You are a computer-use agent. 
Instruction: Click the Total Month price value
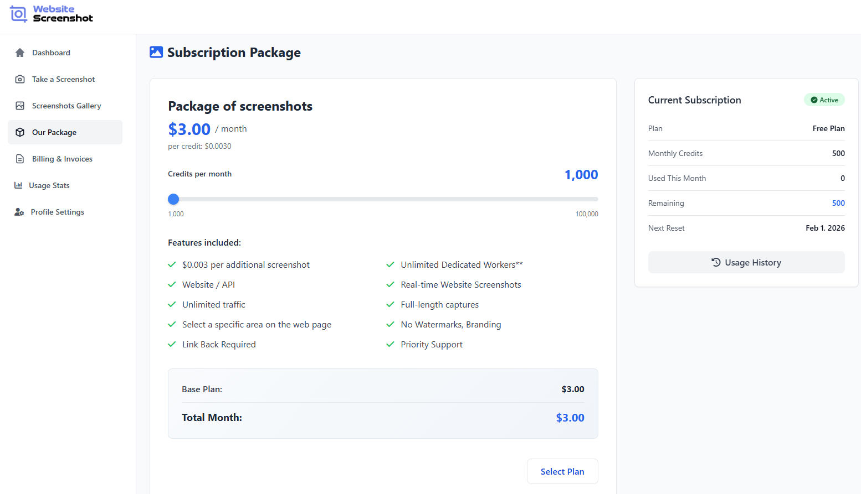570,417
